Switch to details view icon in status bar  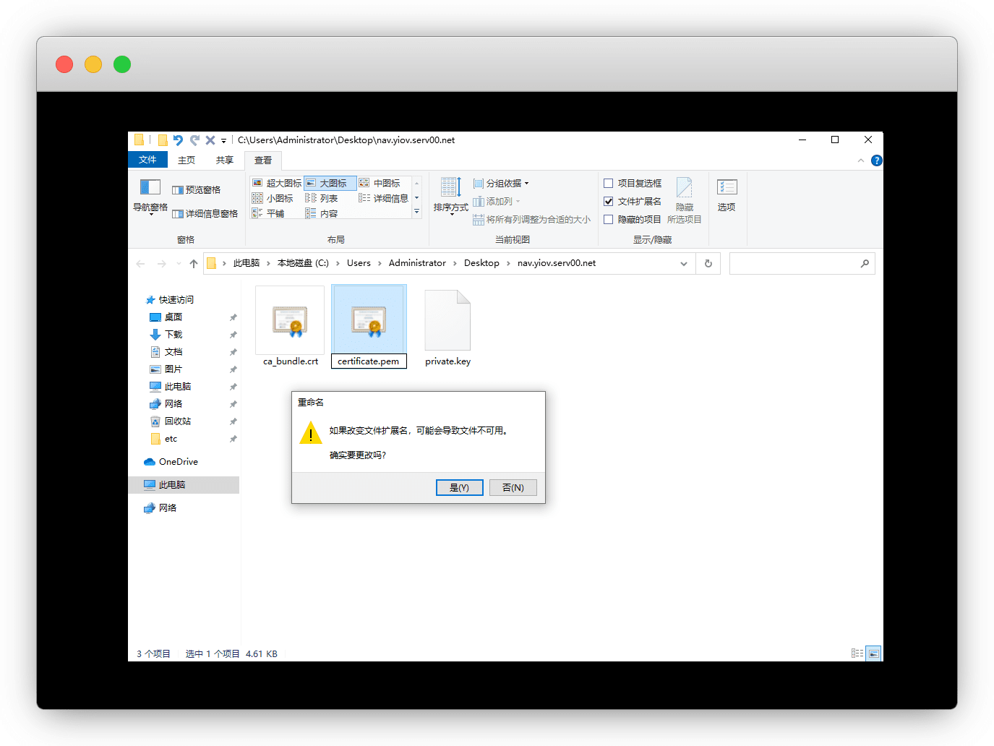857,653
